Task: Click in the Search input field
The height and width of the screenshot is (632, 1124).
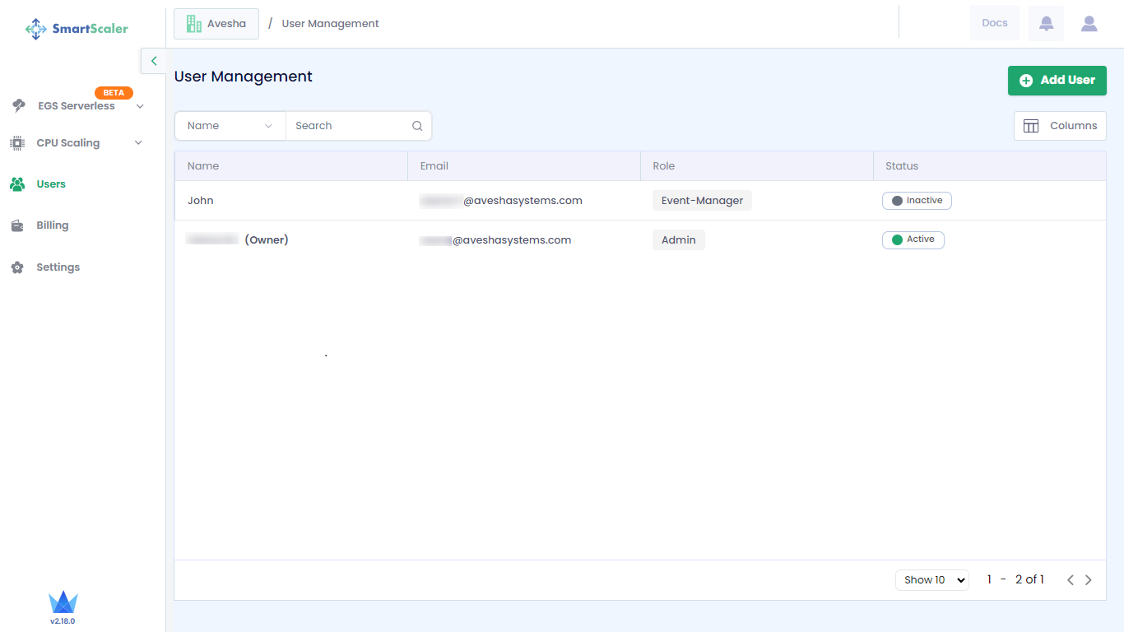Action: (350, 126)
